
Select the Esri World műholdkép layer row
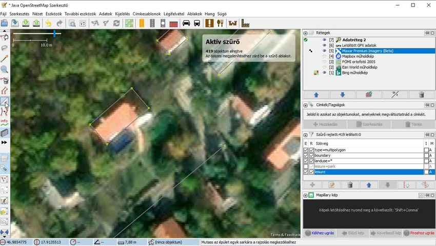pyautogui.click(x=369, y=67)
